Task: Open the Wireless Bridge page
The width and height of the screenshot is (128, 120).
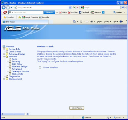Action: [x=20, y=67]
